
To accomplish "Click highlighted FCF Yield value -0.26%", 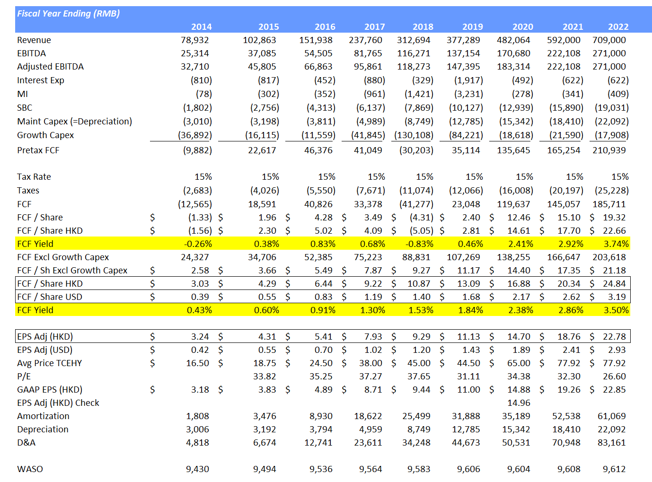I will click(198, 244).
